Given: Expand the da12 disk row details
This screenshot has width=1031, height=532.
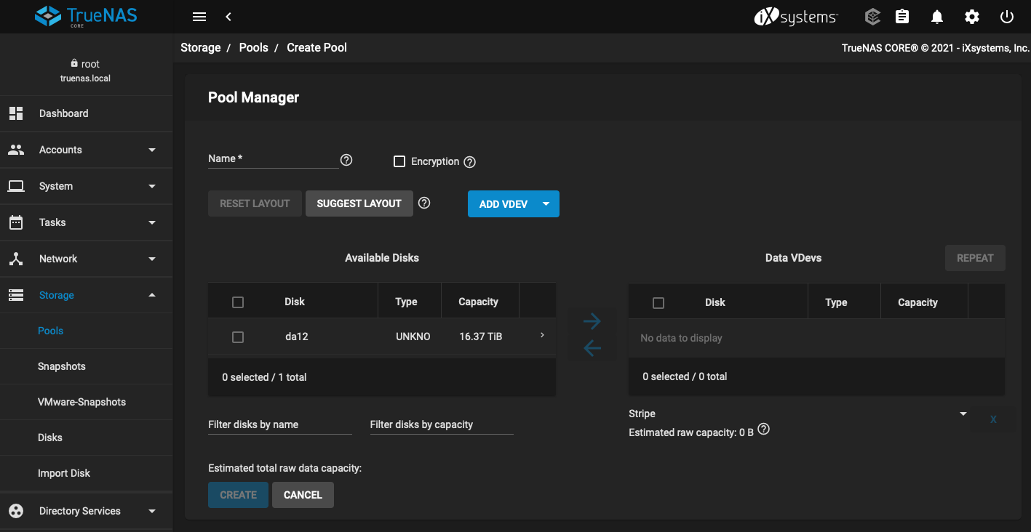Looking at the screenshot, I should tap(542, 335).
